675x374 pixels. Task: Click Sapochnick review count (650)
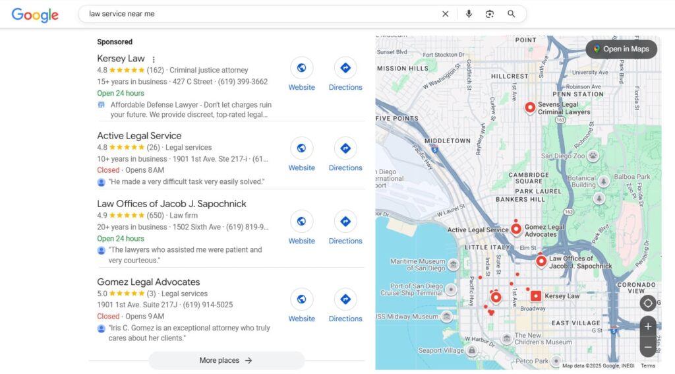156,216
